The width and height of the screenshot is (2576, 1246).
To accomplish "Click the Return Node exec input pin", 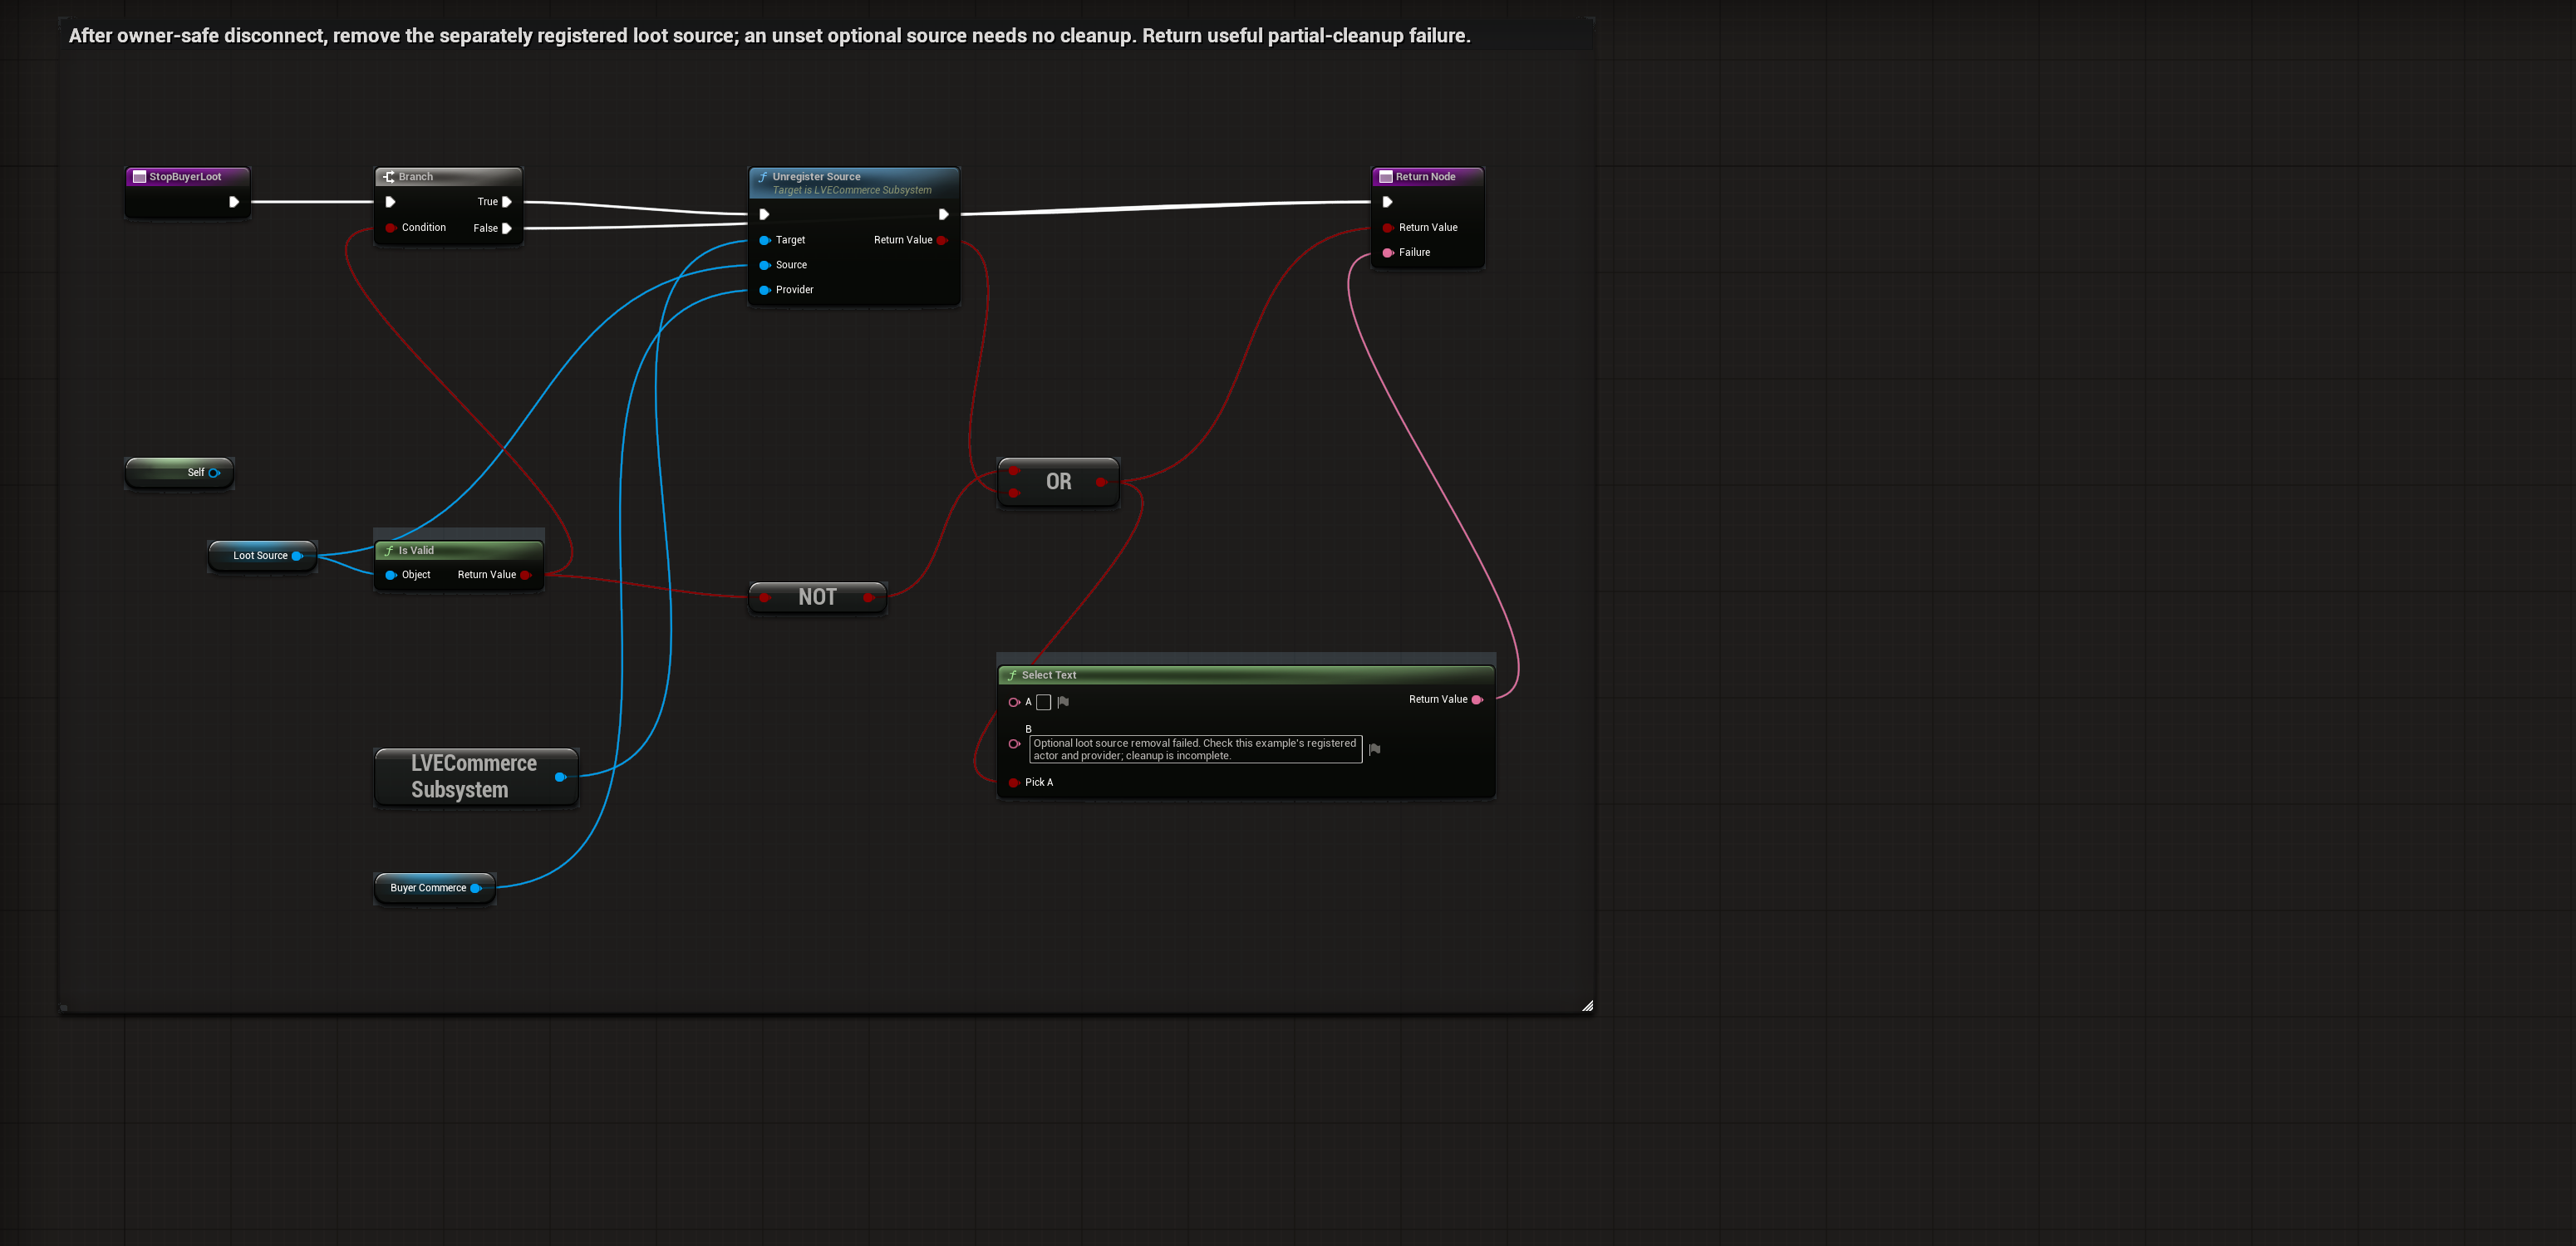I will [x=1387, y=202].
